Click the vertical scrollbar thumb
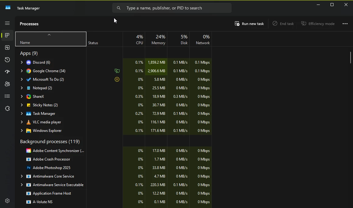Viewport: 353px width, 208px height. pos(350,58)
